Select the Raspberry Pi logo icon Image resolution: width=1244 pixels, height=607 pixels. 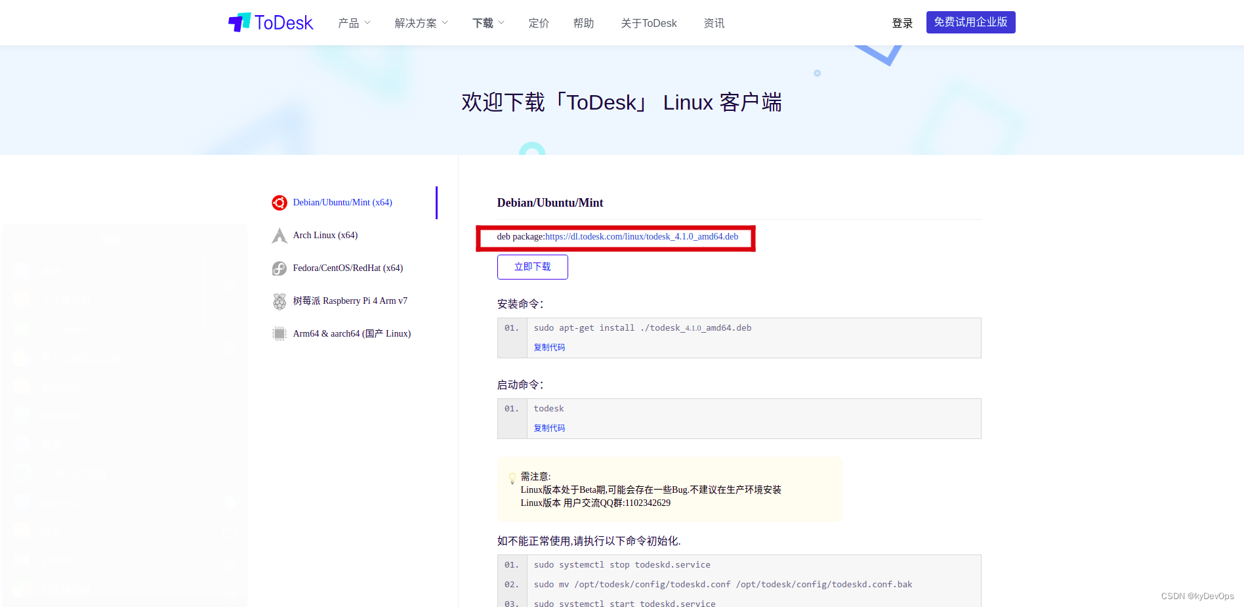click(x=280, y=301)
